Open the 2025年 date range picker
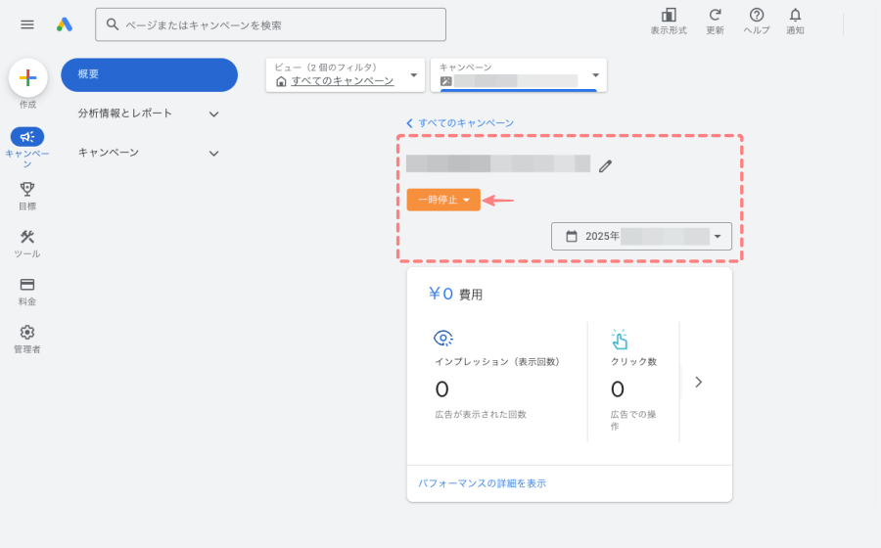 (641, 237)
